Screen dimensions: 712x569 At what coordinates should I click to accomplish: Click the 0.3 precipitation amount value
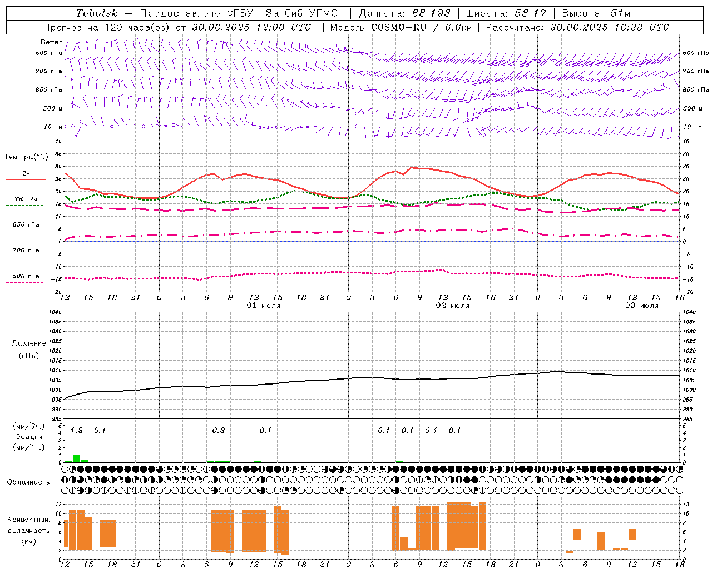click(x=219, y=430)
